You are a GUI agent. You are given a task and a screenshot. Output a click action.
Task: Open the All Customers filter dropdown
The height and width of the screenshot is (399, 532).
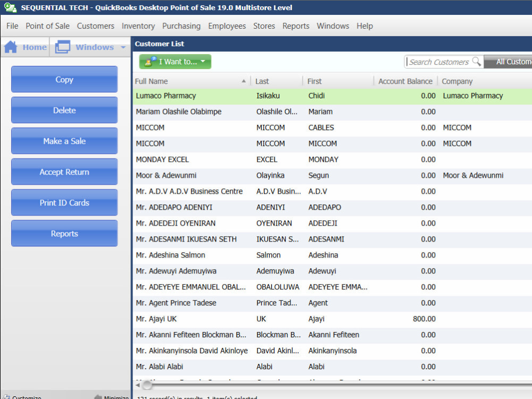pyautogui.click(x=508, y=62)
